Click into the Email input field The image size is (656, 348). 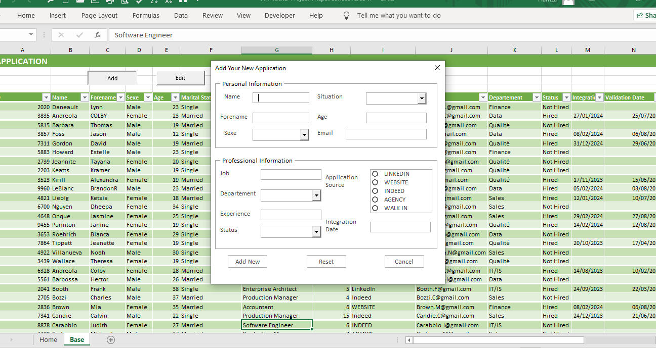[x=386, y=134]
